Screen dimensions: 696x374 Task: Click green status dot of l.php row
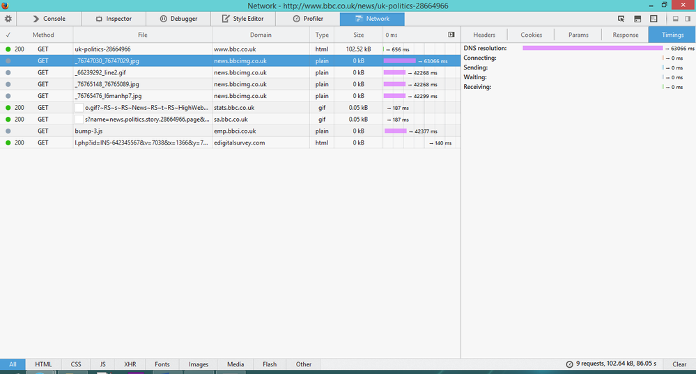tap(8, 143)
